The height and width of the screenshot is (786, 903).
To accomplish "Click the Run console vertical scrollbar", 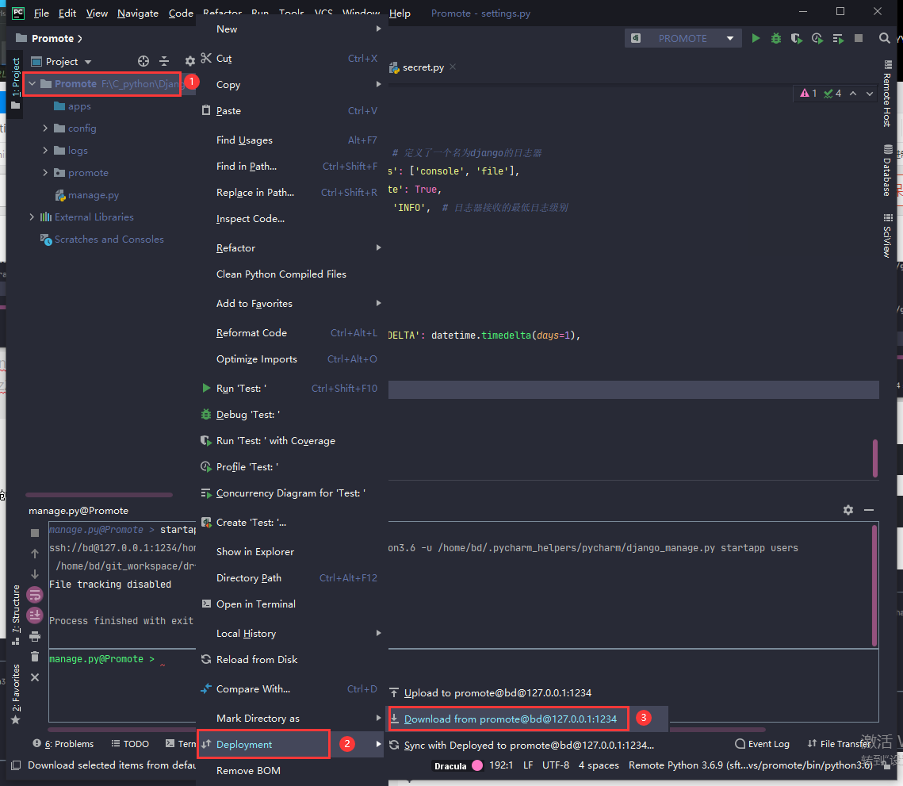I will click(874, 585).
